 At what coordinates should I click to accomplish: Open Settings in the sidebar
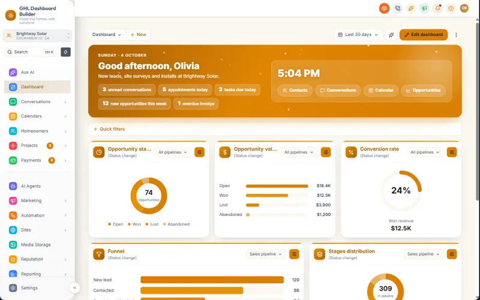(x=37, y=288)
